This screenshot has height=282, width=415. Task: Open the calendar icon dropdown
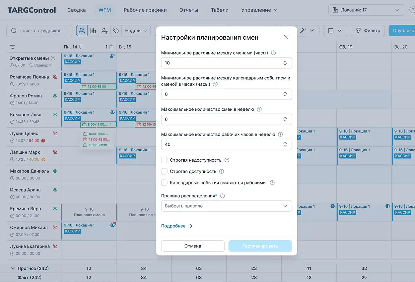335,30
